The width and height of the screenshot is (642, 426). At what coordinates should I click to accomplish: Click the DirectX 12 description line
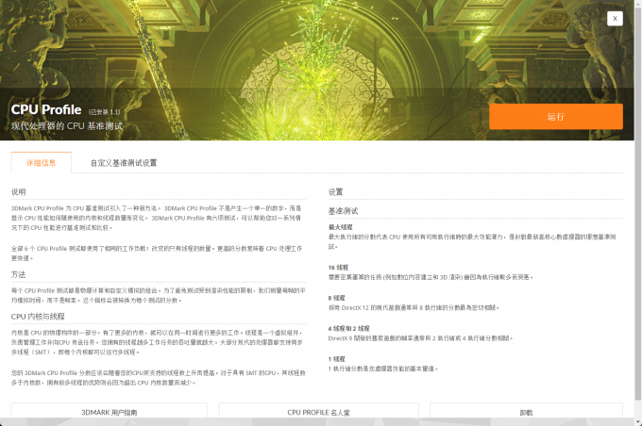(414, 307)
